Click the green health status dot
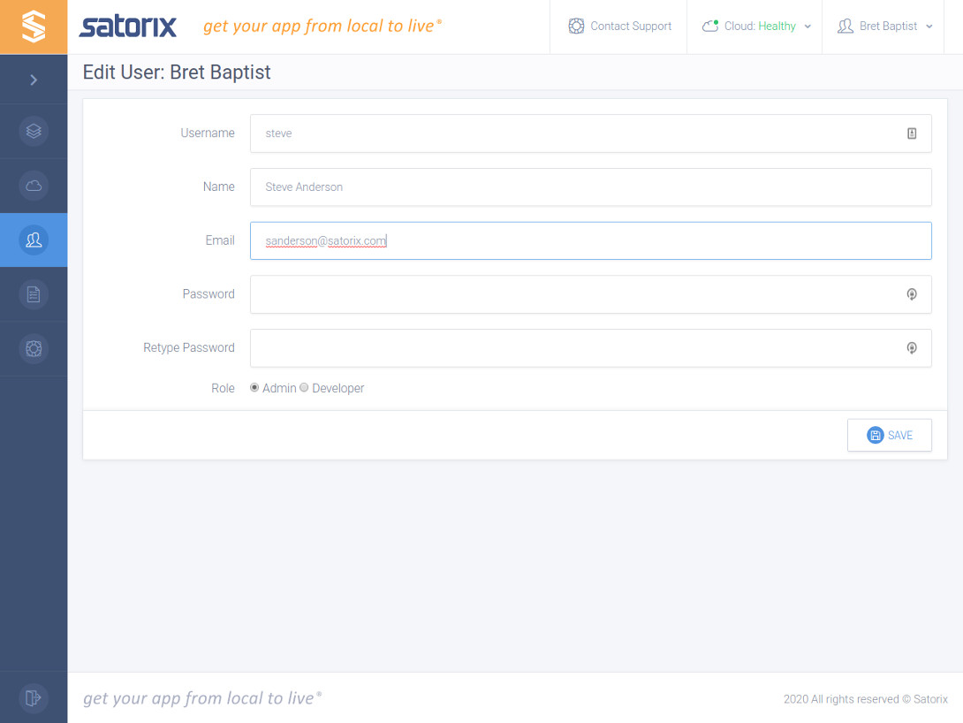 [714, 20]
